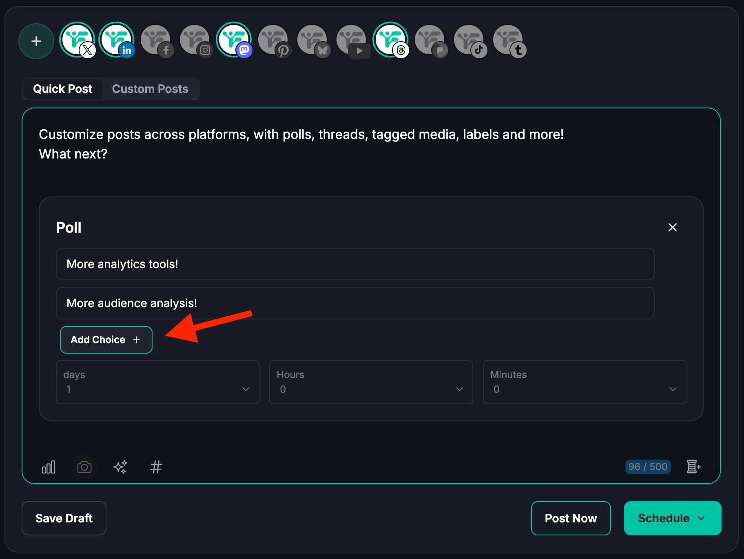This screenshot has height=559, width=744.
Task: Open the poll bar chart icon
Action: coord(49,467)
